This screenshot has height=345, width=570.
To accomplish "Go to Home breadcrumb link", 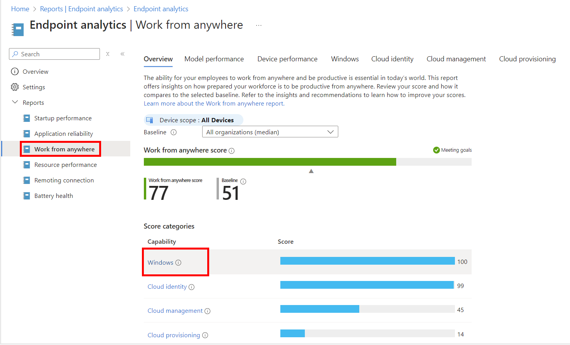I will [x=20, y=9].
